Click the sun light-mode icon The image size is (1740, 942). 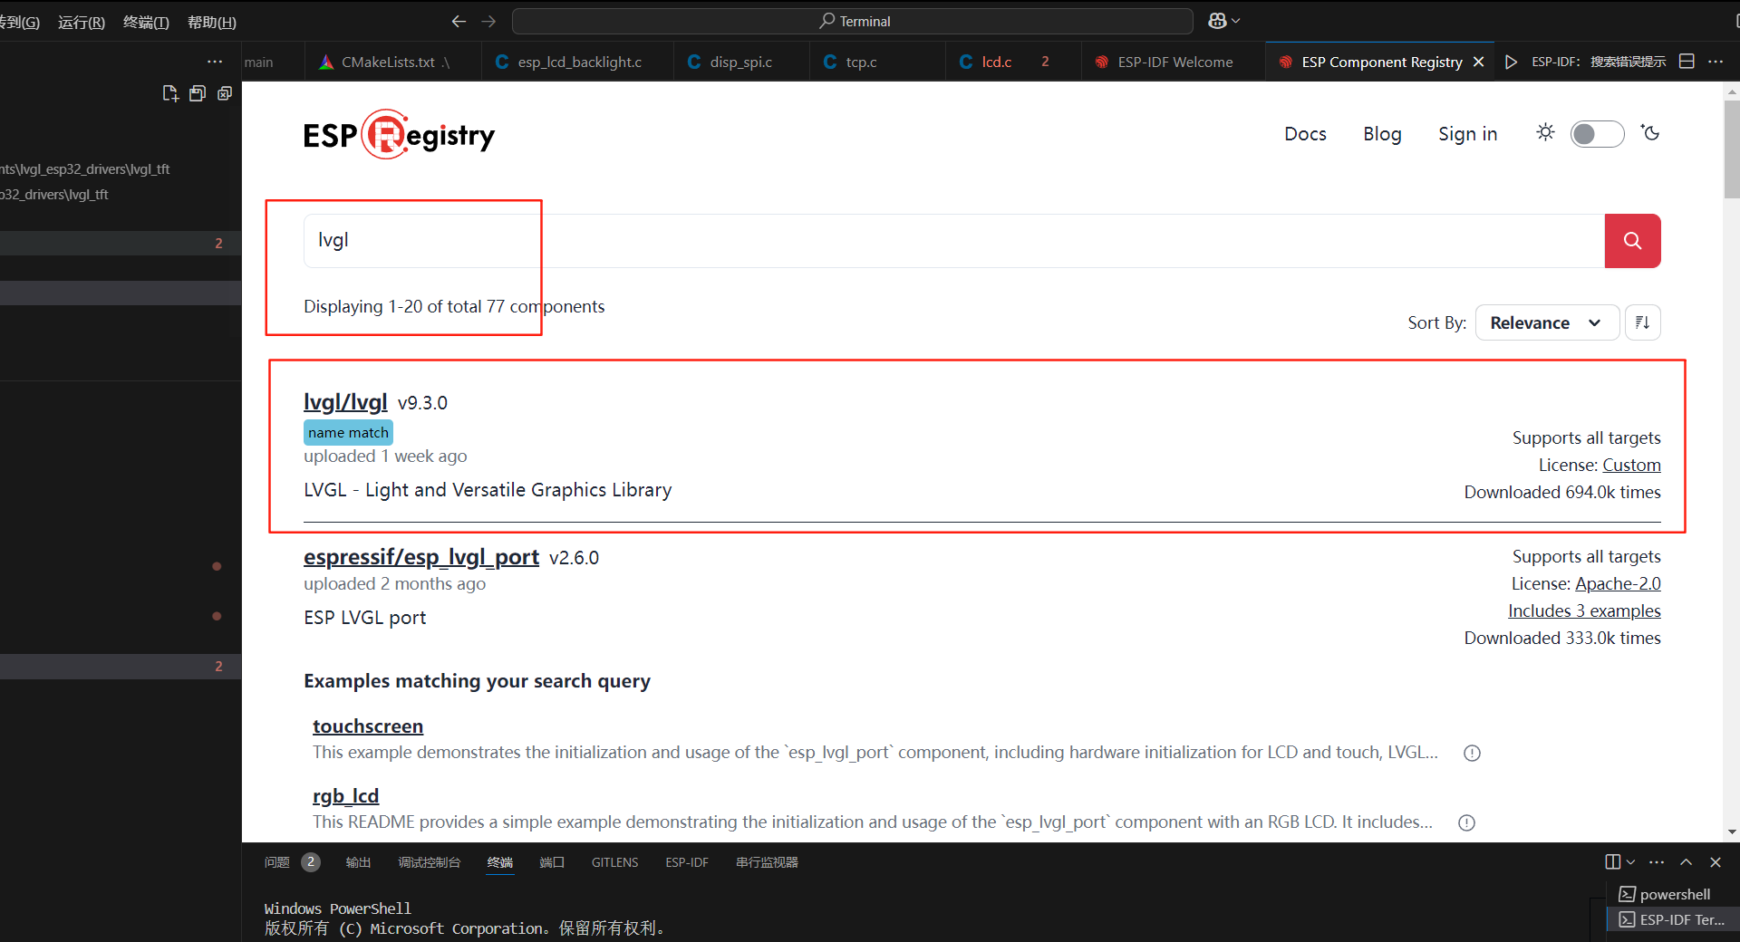(1545, 133)
